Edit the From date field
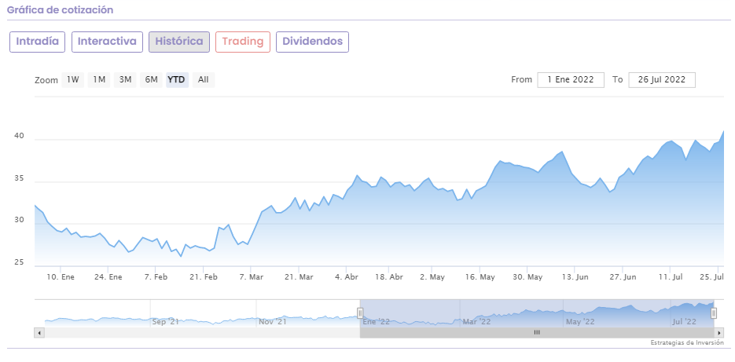 tap(571, 80)
